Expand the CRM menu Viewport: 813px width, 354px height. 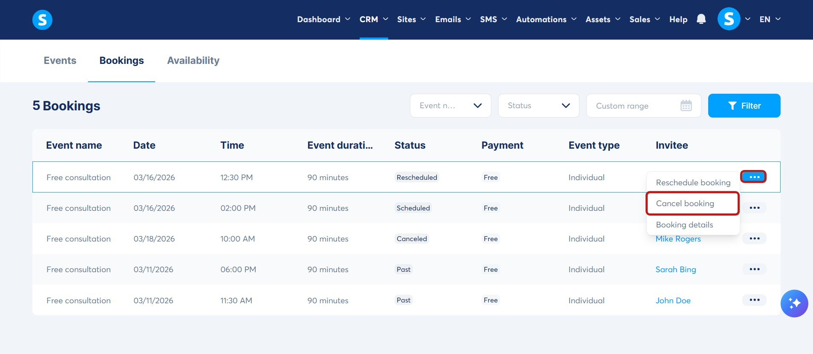pyautogui.click(x=374, y=19)
